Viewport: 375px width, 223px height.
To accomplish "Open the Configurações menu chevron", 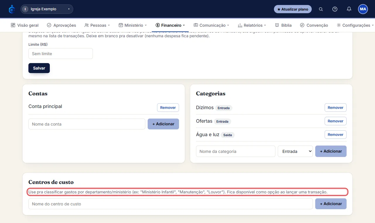I will [x=373, y=25].
